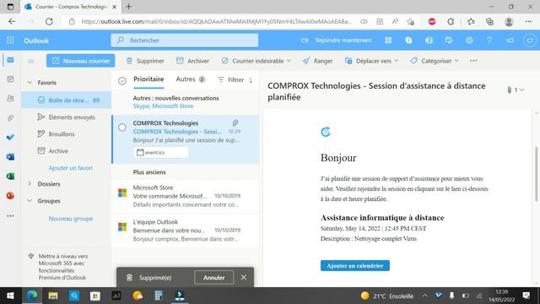The width and height of the screenshot is (540, 304).
Task: Open the Outlook app launcher grid
Action: [10, 41]
